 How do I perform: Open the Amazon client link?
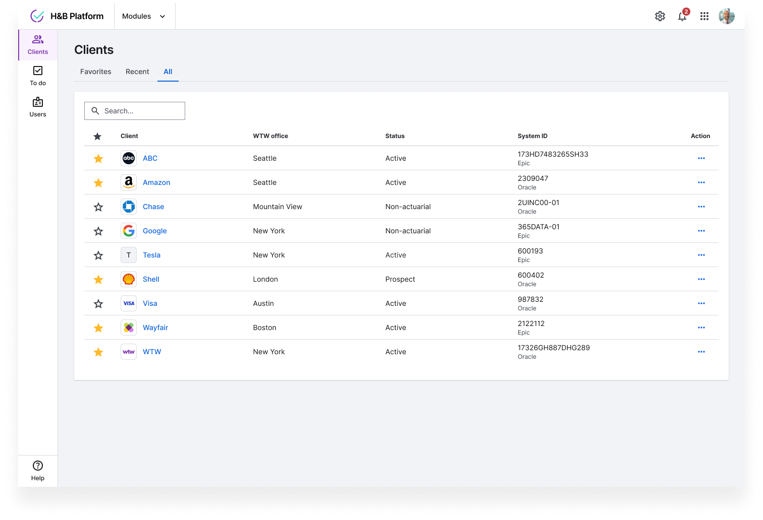pyautogui.click(x=156, y=182)
